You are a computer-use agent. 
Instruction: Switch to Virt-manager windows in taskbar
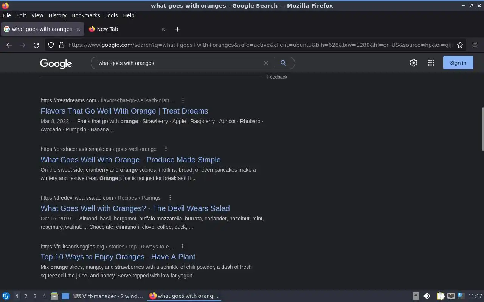(x=108, y=296)
